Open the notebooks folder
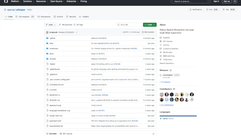 pyautogui.click(x=54, y=49)
